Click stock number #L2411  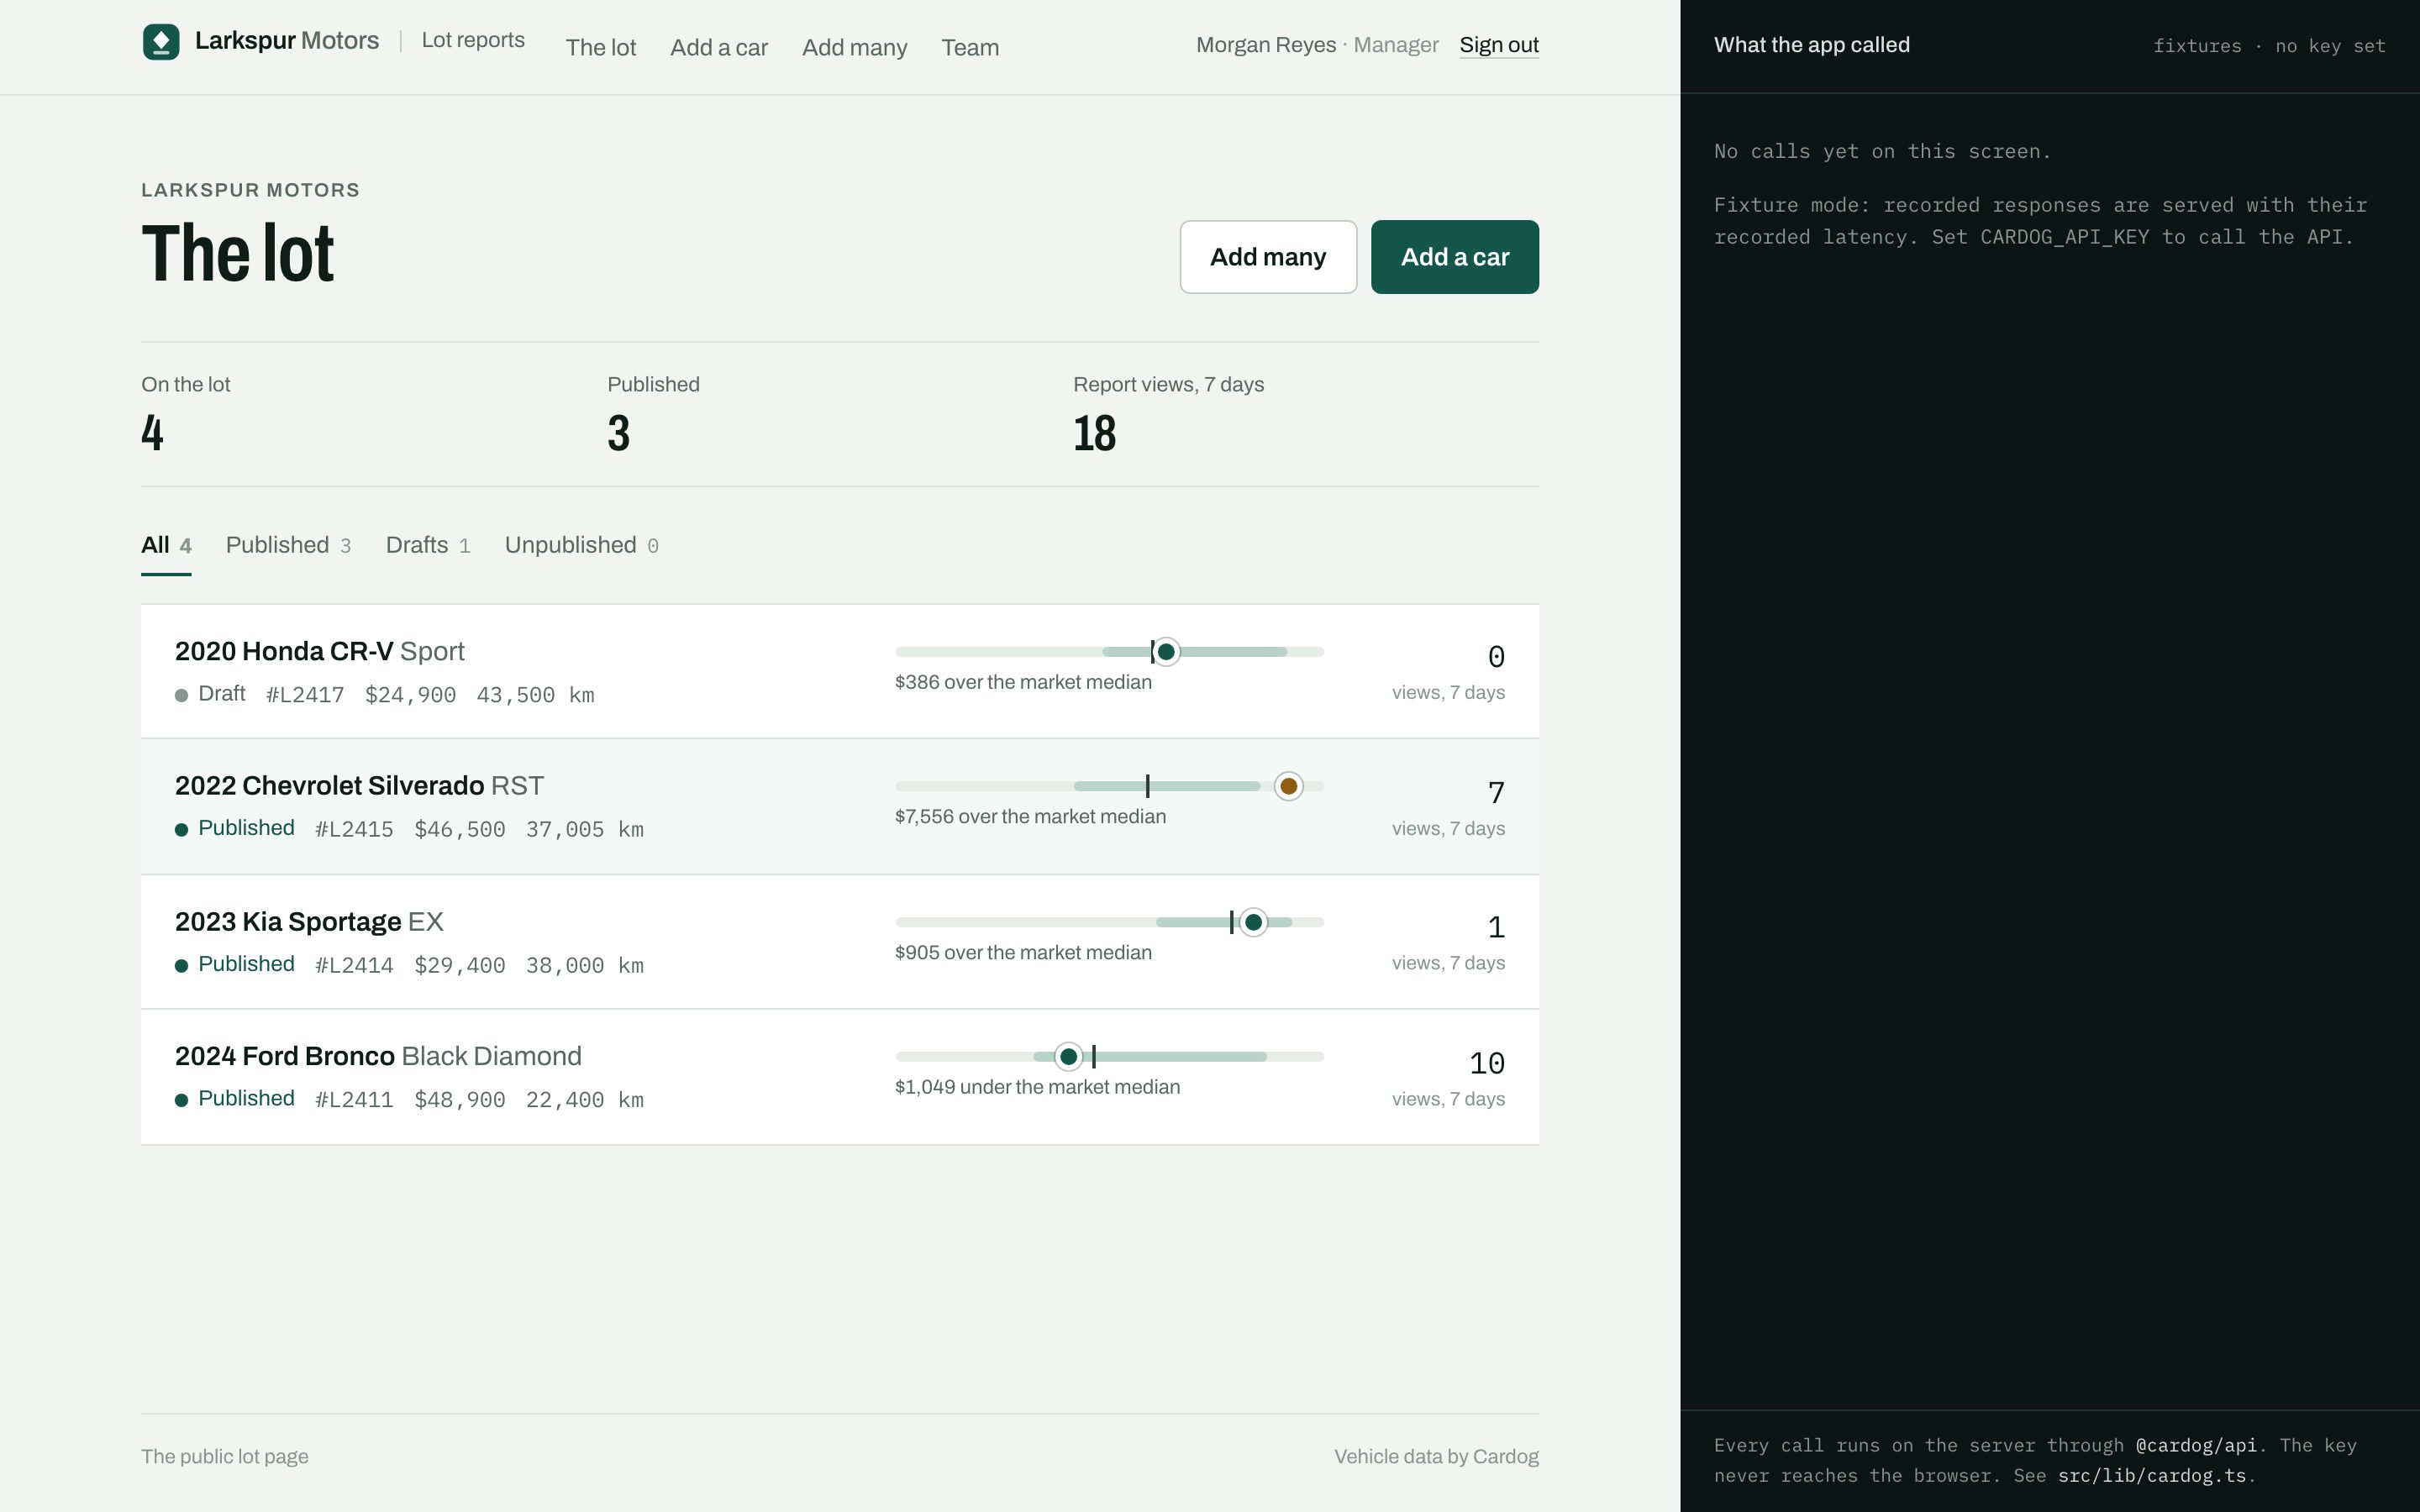[x=354, y=1100]
